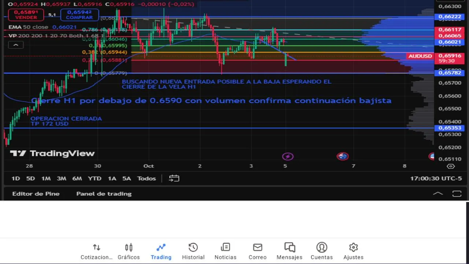Select the OPERACION CERRADA TP 172 USD note

[66, 121]
